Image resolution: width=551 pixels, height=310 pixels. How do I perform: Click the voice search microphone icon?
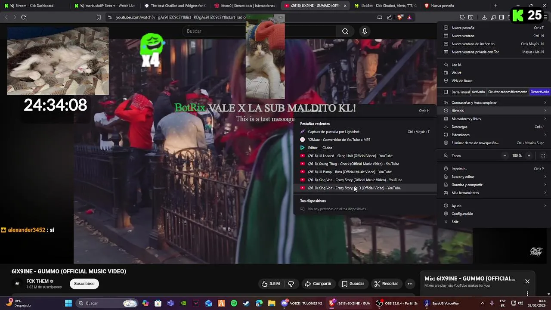(x=365, y=31)
